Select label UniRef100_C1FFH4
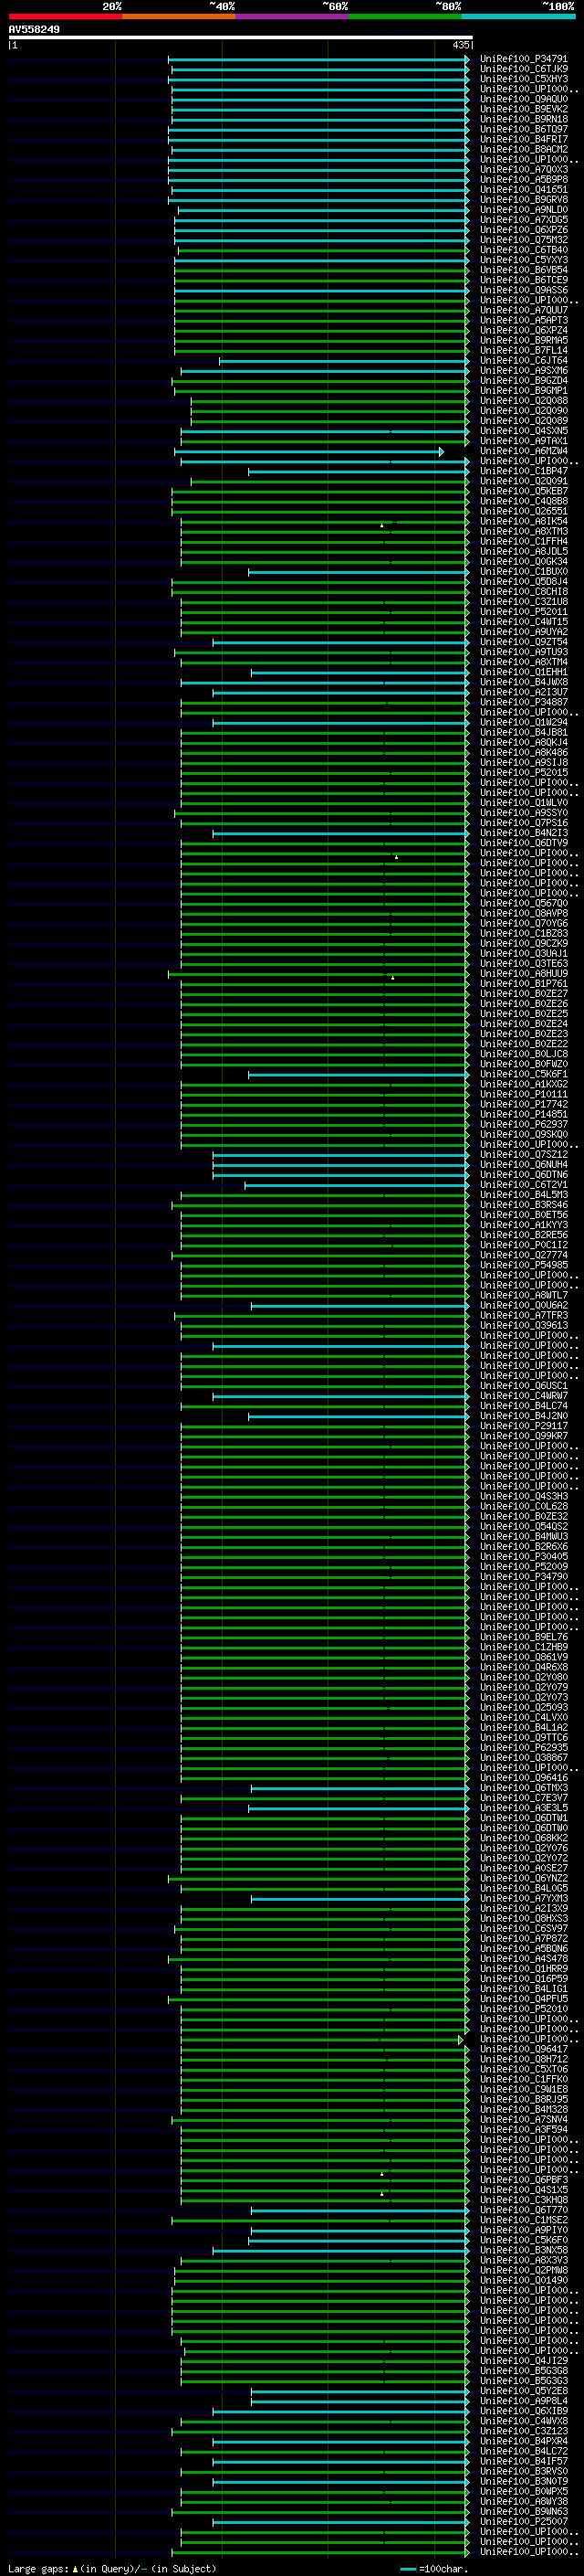Viewport: 584px width, 2576px height. pyautogui.click(x=523, y=541)
